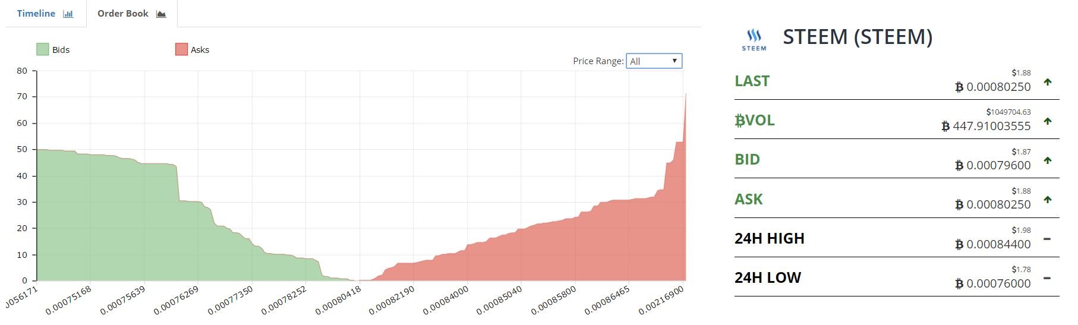Click the area chart icon beside Order Book
Viewport: 1078px width, 325px height.
pos(161,14)
